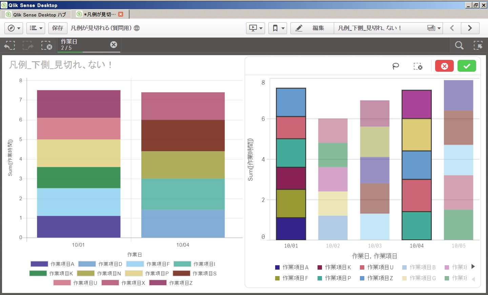
Task: Click the 作業日, 作業項目 axis title
Action: 374,256
